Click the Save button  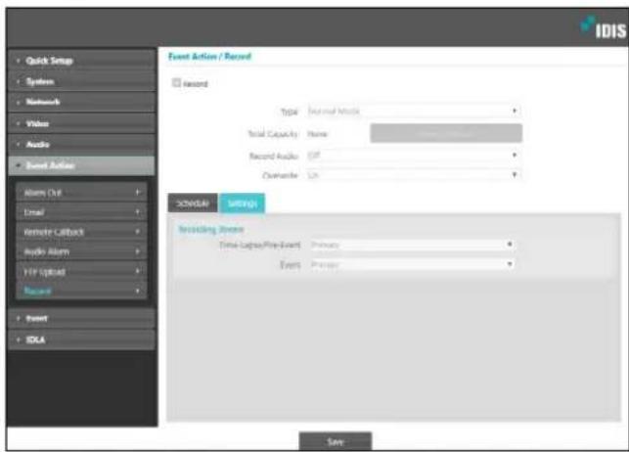[336, 441]
